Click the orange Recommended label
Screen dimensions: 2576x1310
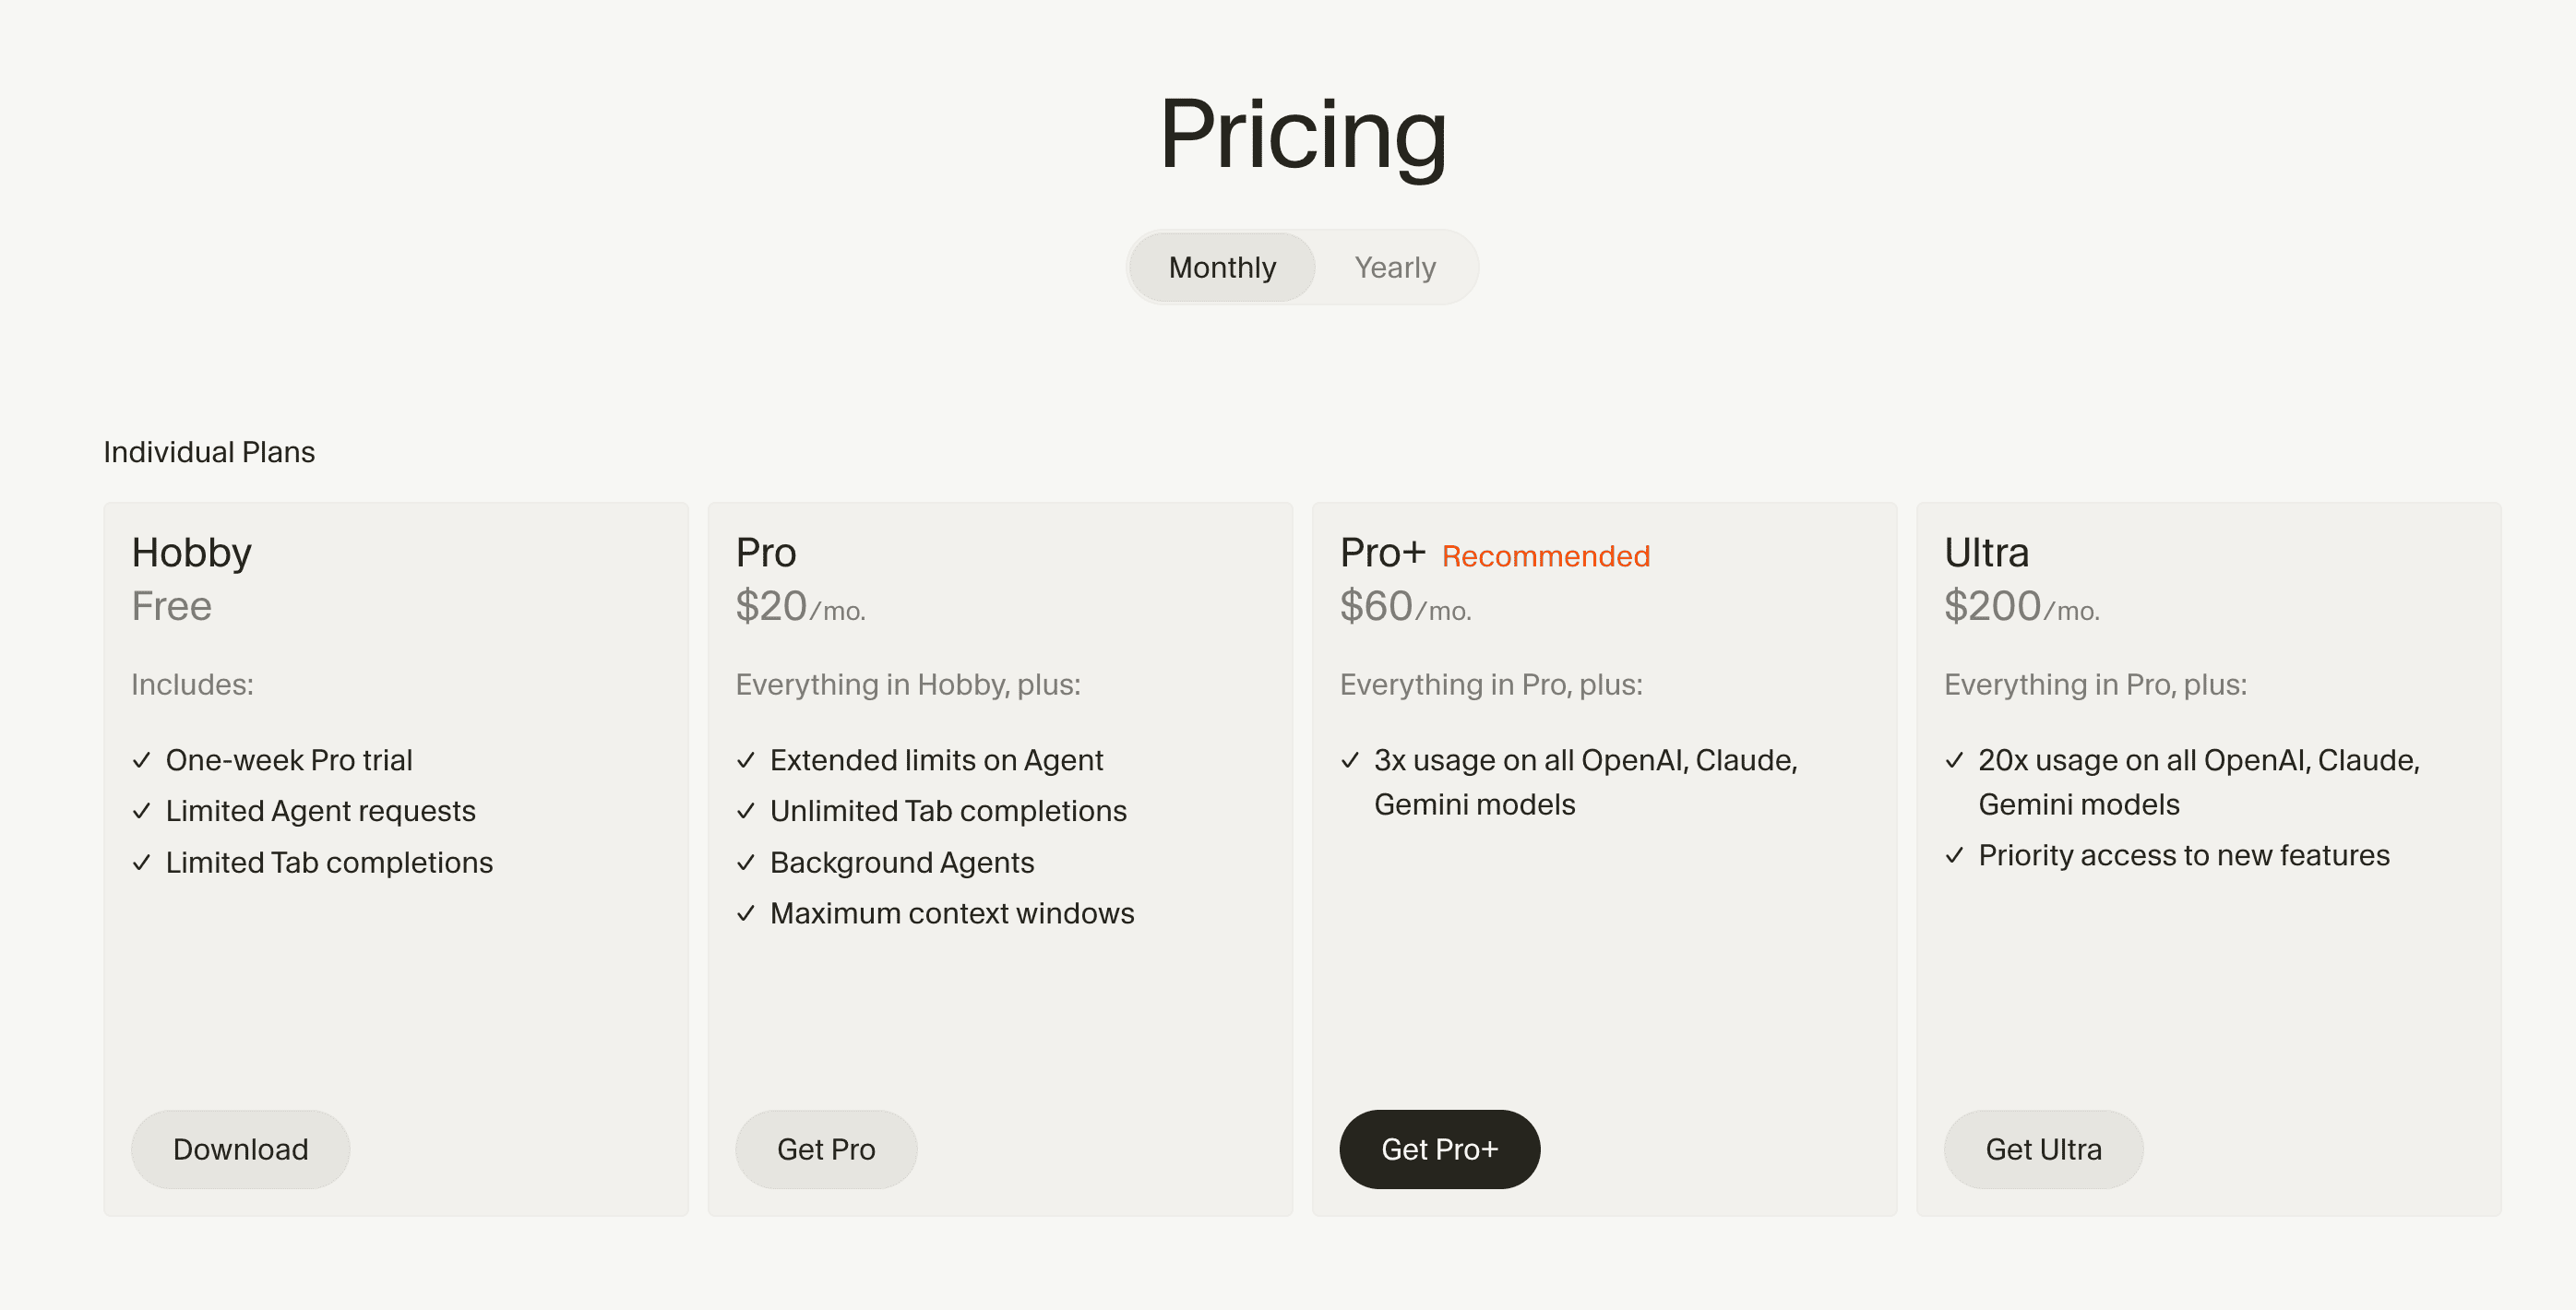(1545, 556)
